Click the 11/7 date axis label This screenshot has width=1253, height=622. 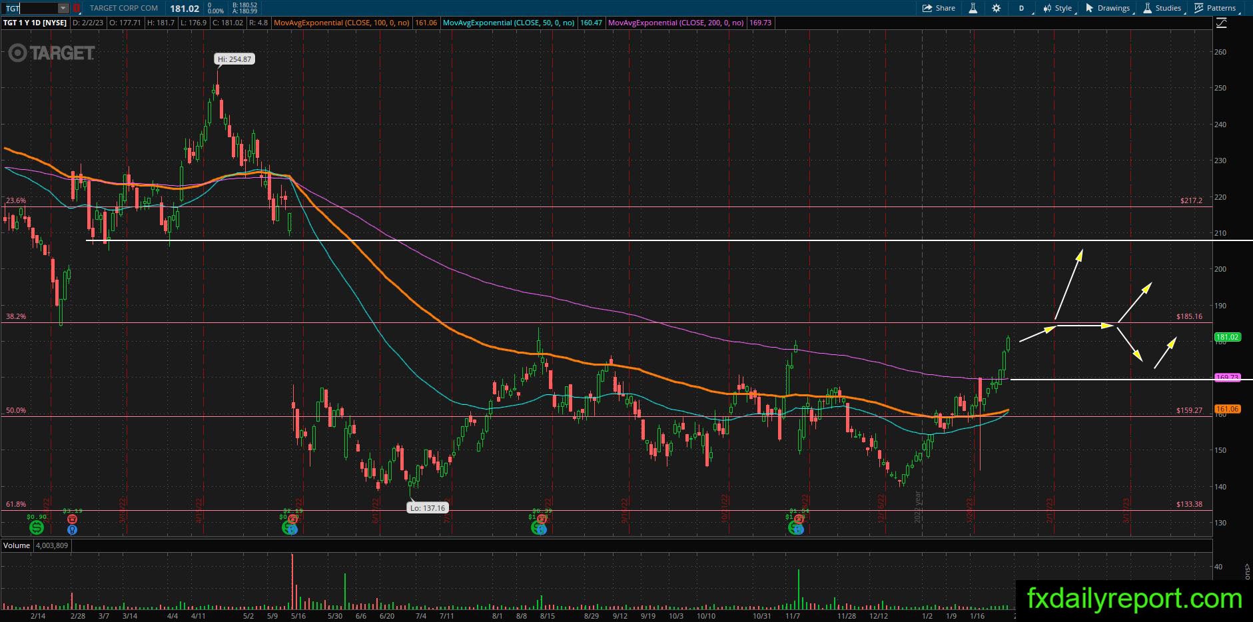(792, 616)
